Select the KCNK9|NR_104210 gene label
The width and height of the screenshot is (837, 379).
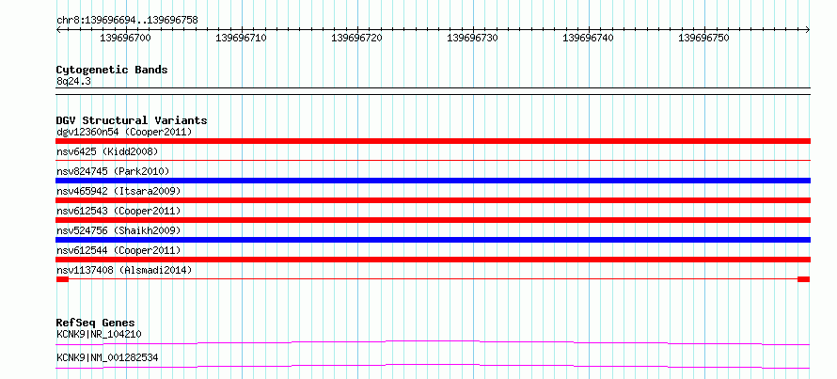[99, 335]
